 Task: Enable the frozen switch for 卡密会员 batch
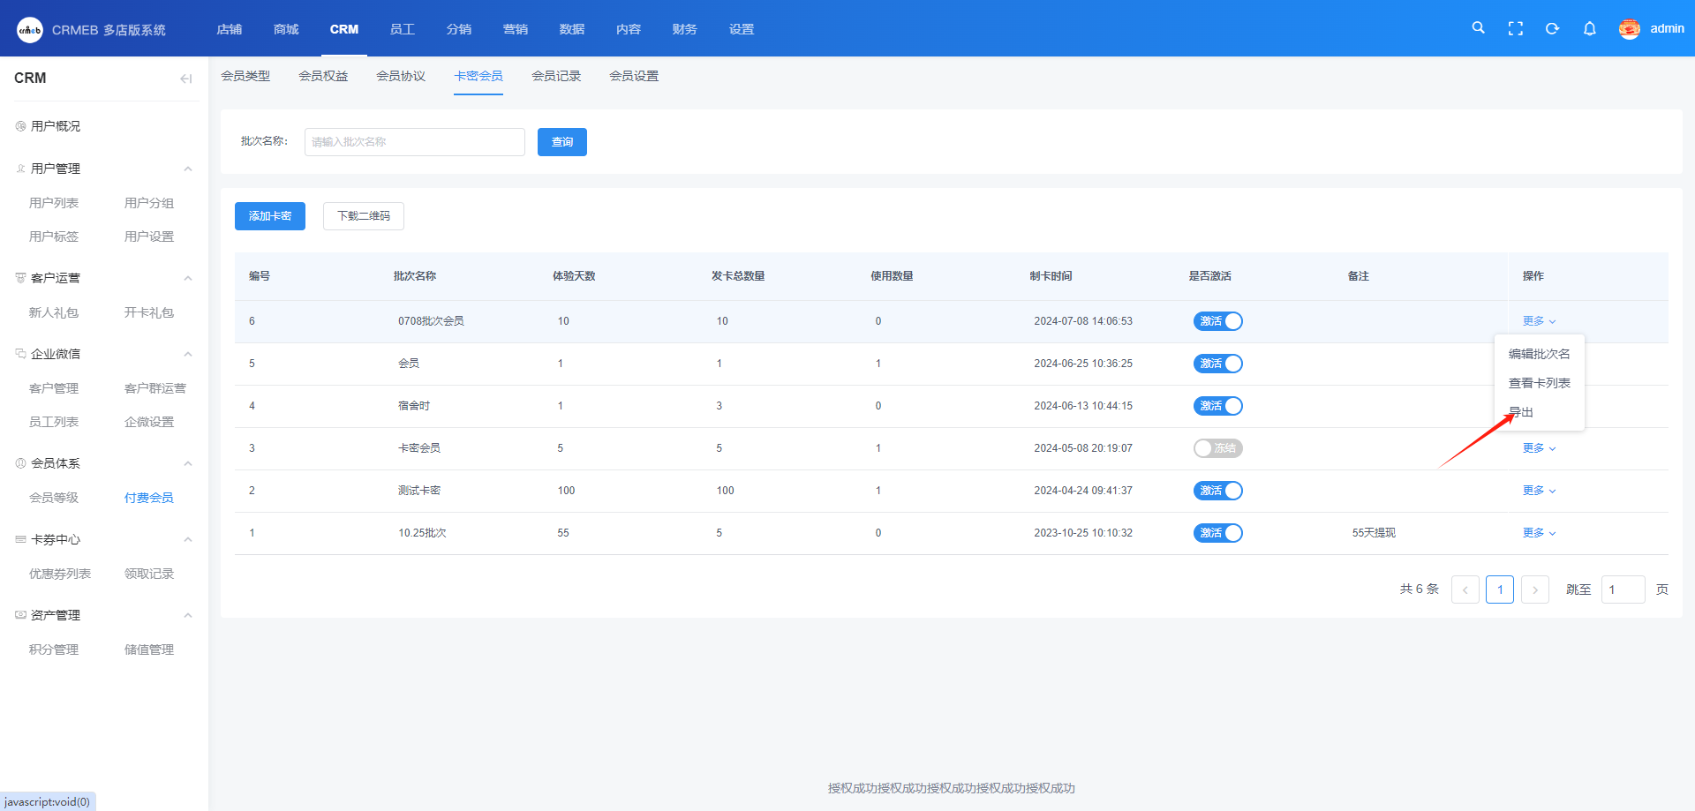pos(1217,448)
